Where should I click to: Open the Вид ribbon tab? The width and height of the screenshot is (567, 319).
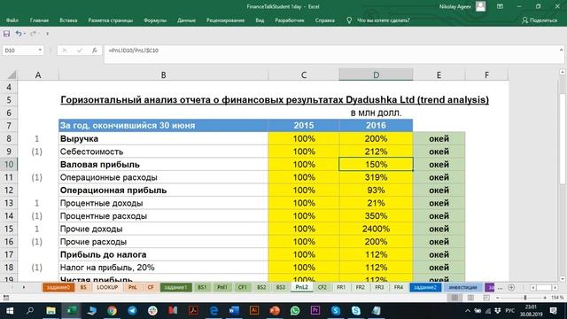point(260,20)
